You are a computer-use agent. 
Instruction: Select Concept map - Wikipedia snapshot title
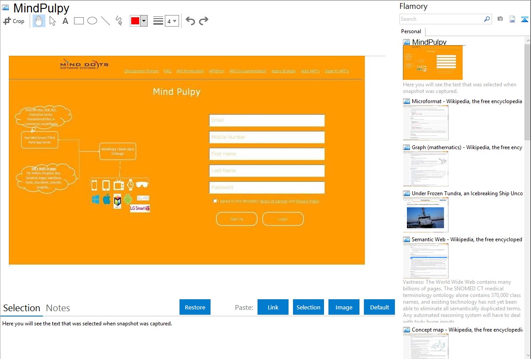point(467,330)
